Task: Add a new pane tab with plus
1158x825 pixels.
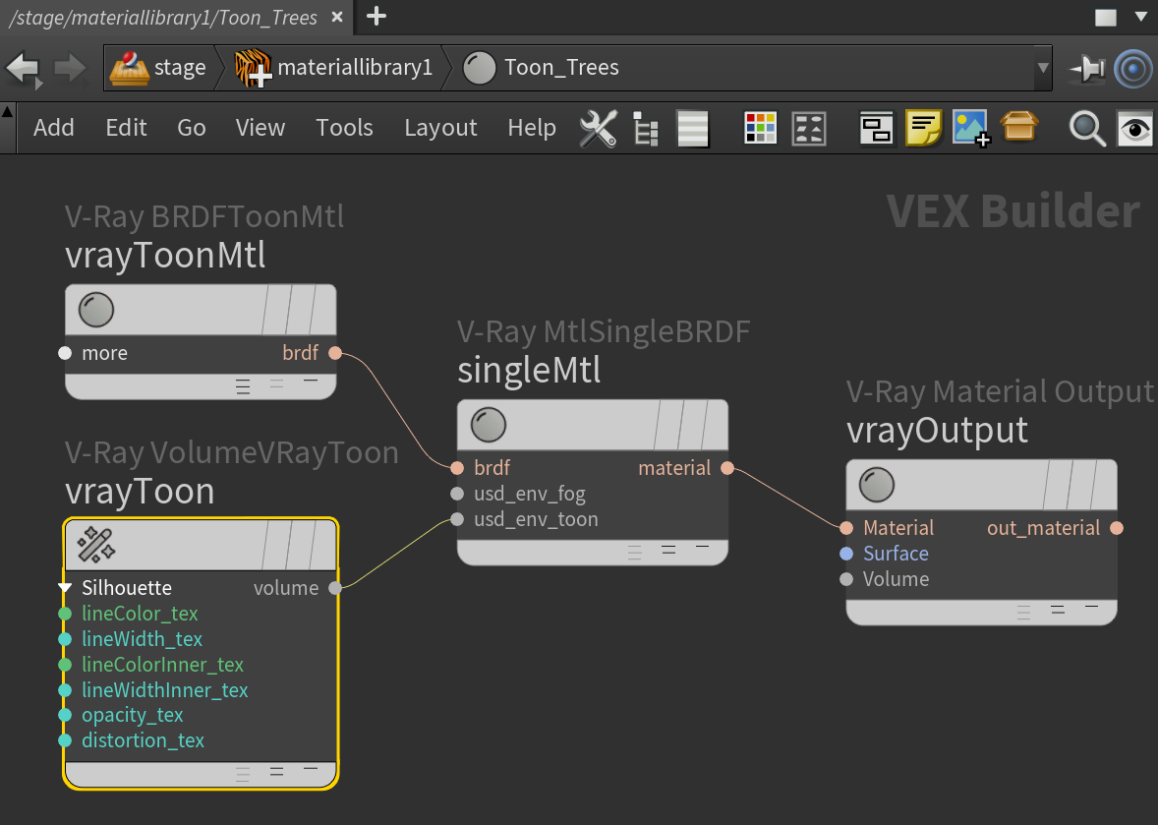Action: [376, 16]
